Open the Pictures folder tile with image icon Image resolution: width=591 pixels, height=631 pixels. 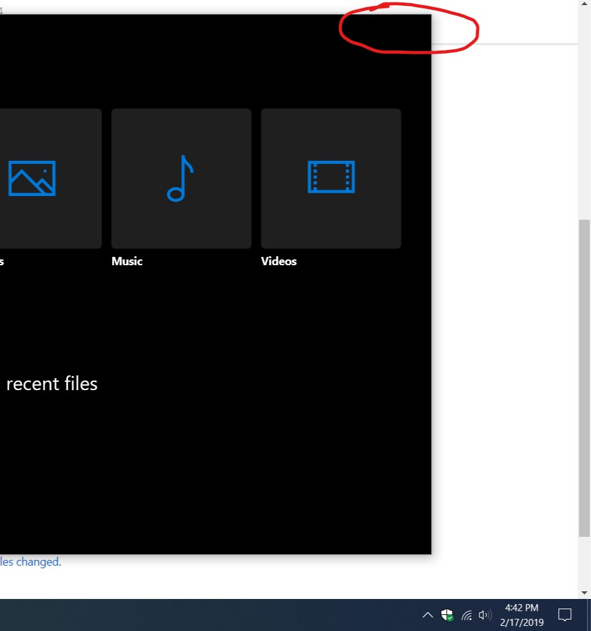[x=51, y=178]
